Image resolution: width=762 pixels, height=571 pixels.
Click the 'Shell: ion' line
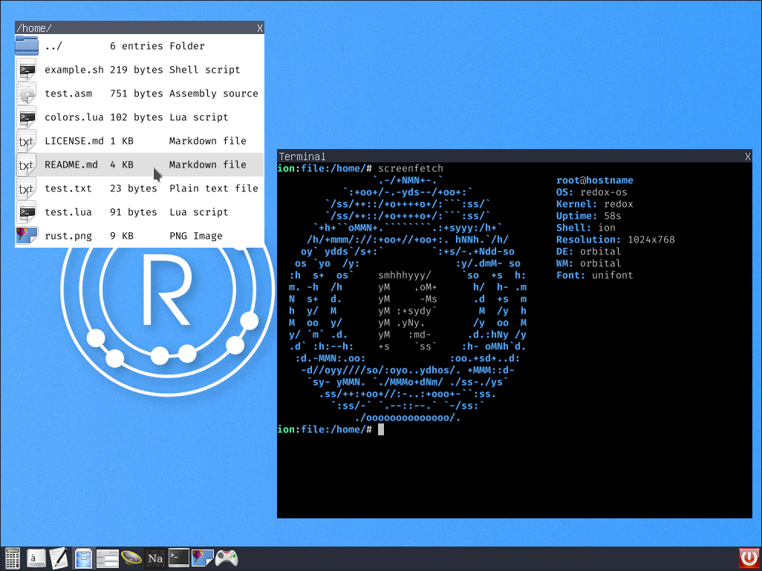[x=586, y=228]
